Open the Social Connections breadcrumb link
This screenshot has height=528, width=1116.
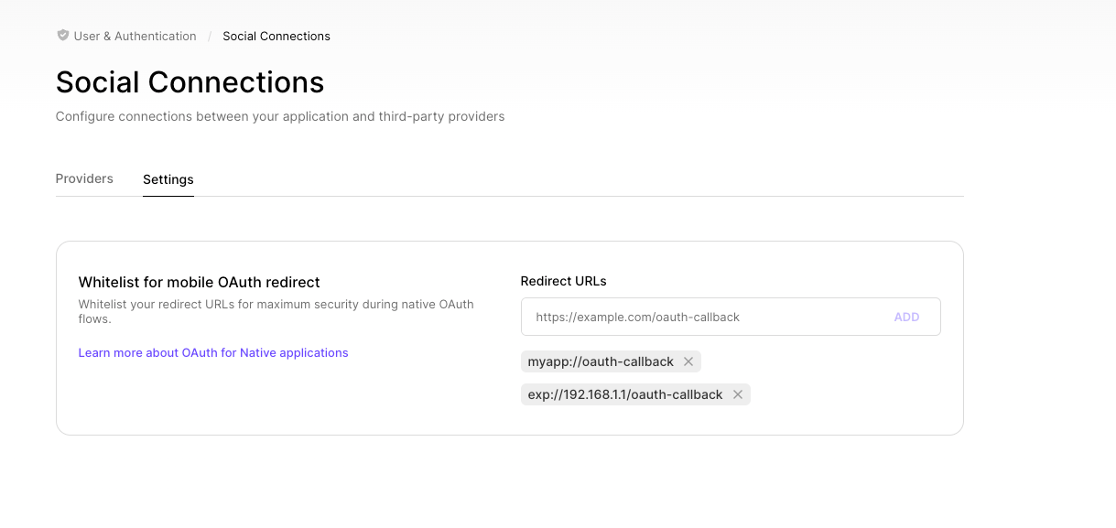coord(276,36)
